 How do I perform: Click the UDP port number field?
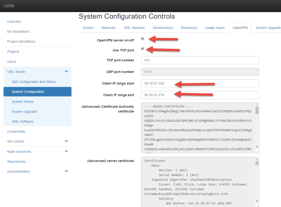(x=200, y=72)
